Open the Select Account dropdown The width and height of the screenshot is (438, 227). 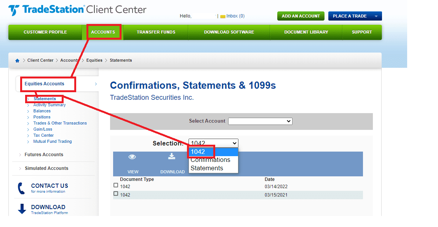coord(260,121)
